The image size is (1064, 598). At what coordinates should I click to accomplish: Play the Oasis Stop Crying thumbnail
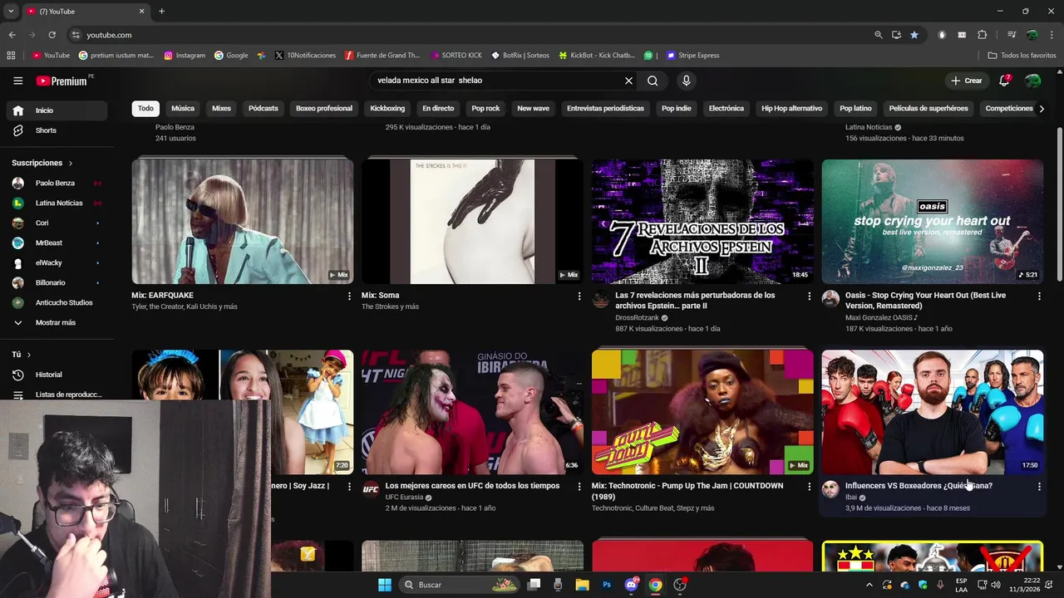click(933, 221)
